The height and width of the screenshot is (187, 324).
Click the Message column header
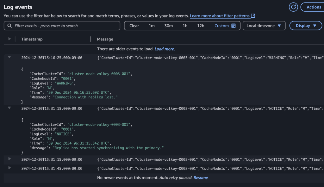[105, 39]
